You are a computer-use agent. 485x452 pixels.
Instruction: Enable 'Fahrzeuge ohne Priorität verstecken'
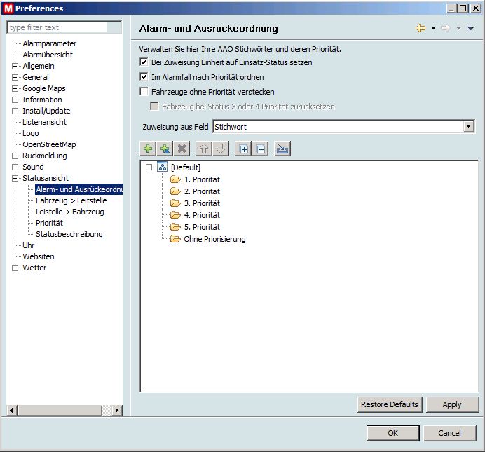point(144,92)
